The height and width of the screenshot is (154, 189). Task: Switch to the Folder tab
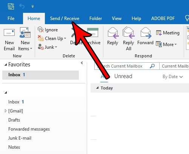pos(95,18)
